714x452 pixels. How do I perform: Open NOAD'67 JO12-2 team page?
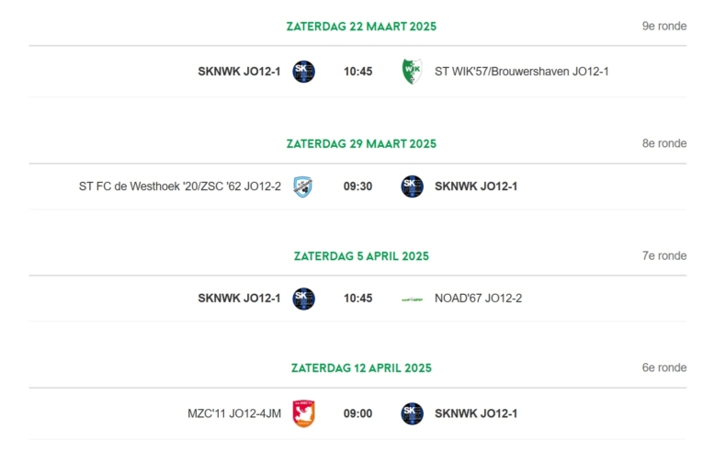478,299
